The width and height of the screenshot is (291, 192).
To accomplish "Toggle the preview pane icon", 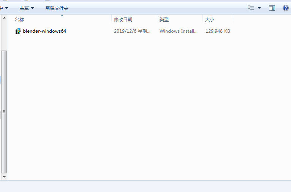I will point(272,8).
